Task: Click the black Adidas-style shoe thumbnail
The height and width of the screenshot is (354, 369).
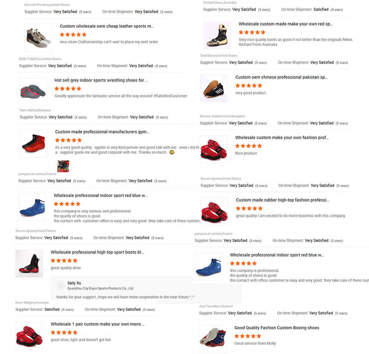Action: click(214, 88)
